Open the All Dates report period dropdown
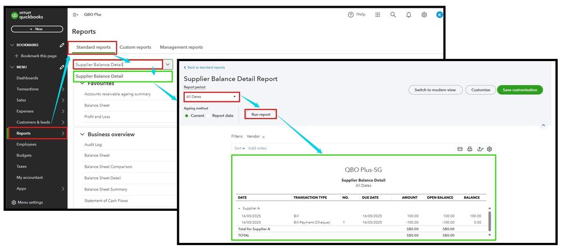The image size is (561, 249). click(x=211, y=96)
